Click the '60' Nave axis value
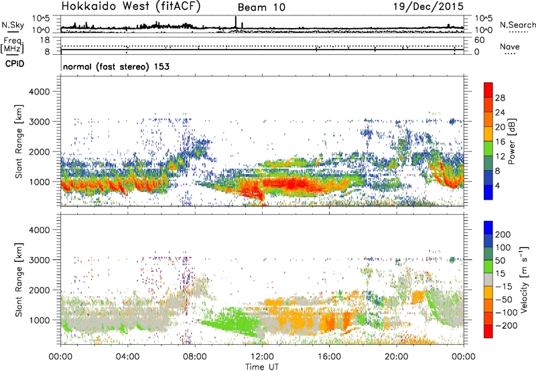 [479, 40]
